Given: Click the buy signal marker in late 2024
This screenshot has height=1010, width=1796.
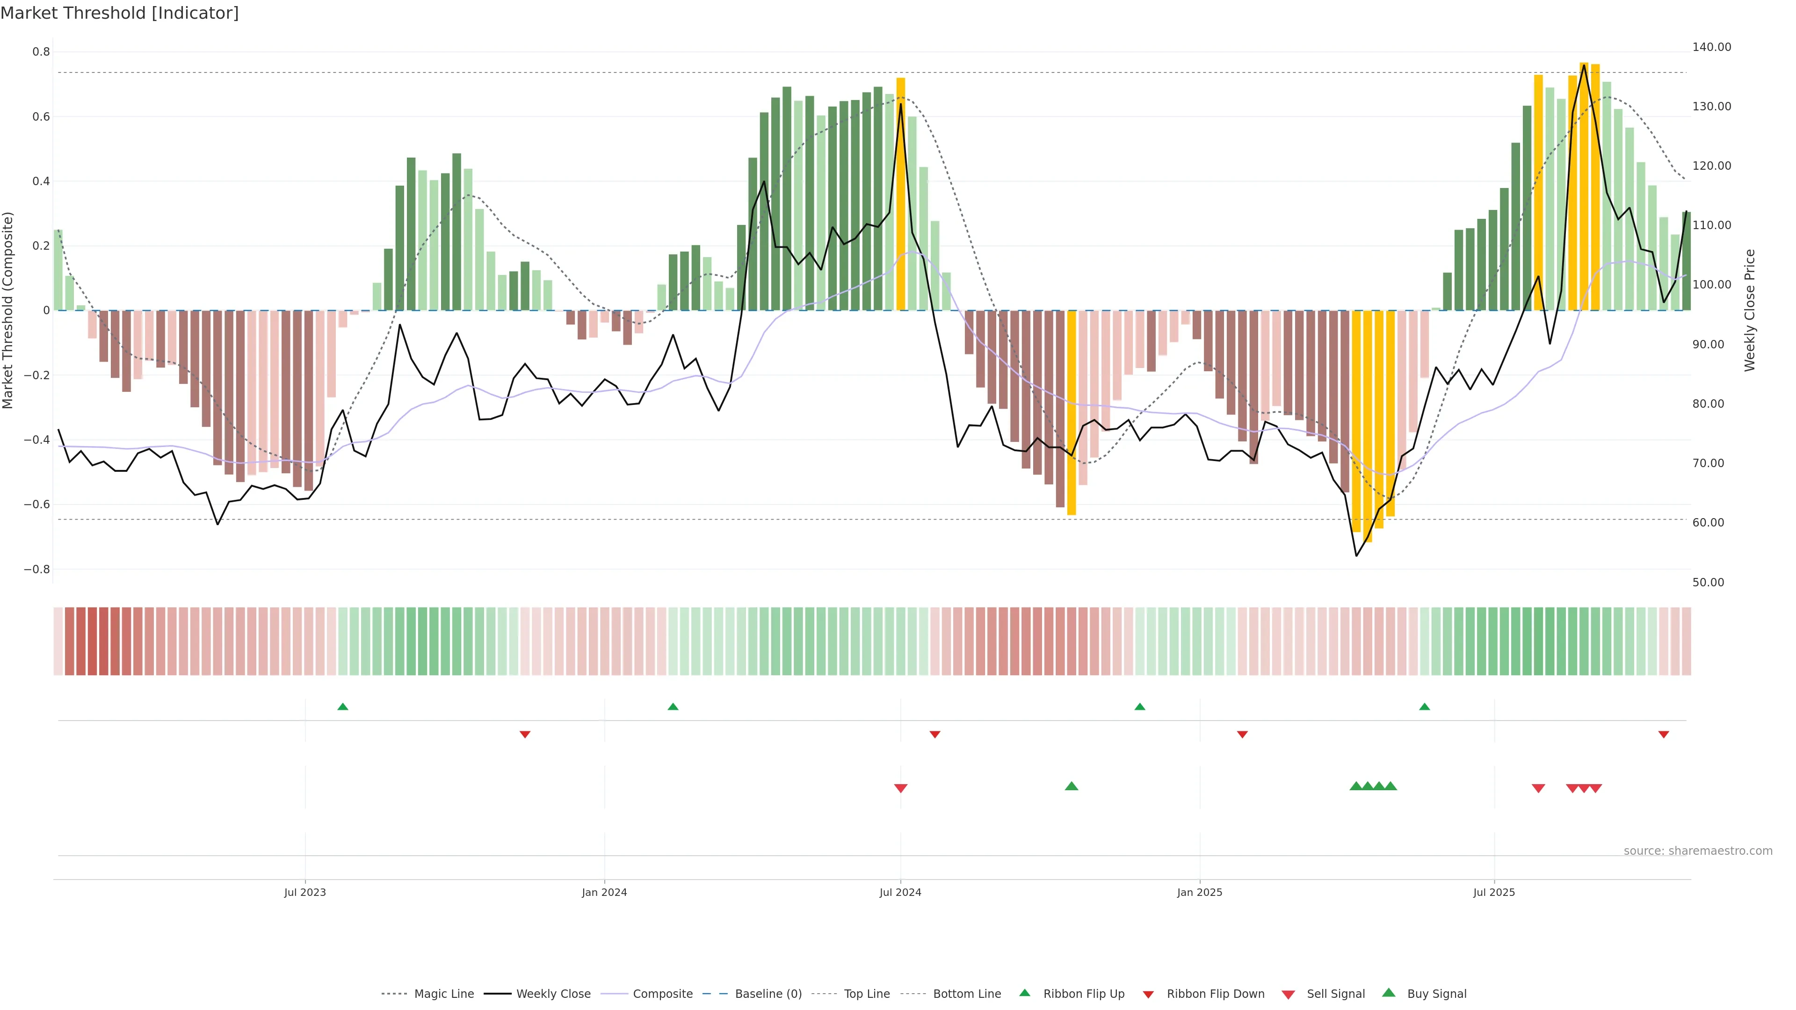Looking at the screenshot, I should 1072,786.
